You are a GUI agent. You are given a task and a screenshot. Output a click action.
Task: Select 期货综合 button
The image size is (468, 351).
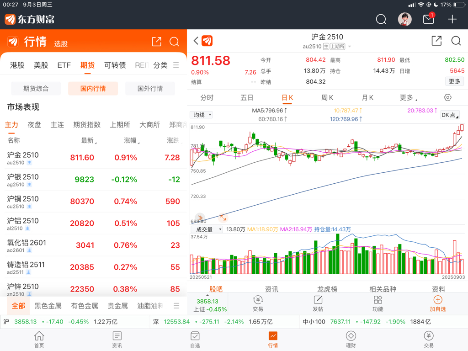tap(36, 88)
